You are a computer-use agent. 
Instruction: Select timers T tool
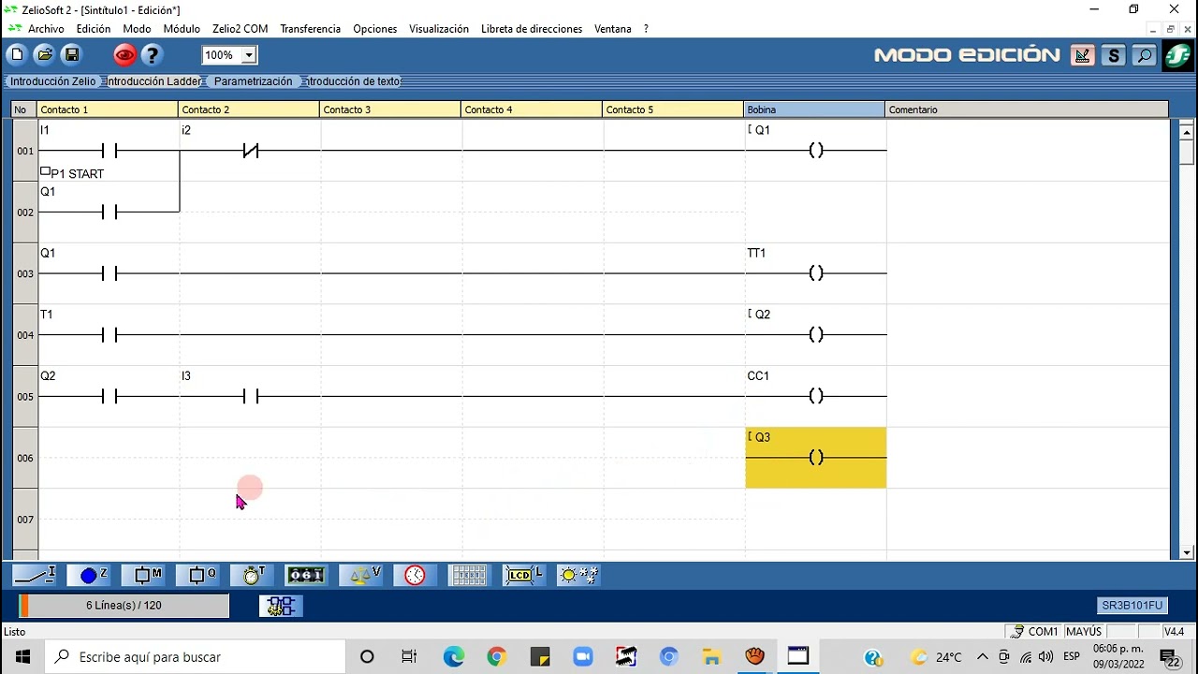(253, 575)
